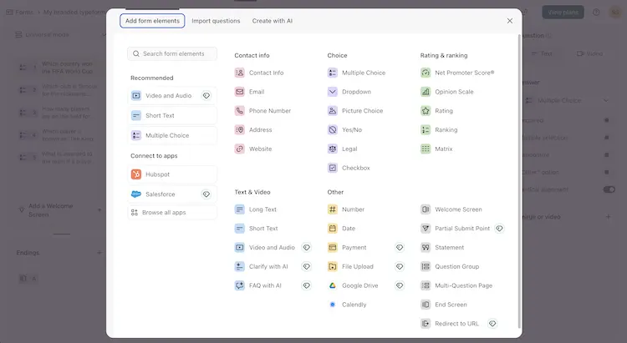Open Browse all apps
Viewport: 627px width, 343px height.
pyautogui.click(x=172, y=213)
